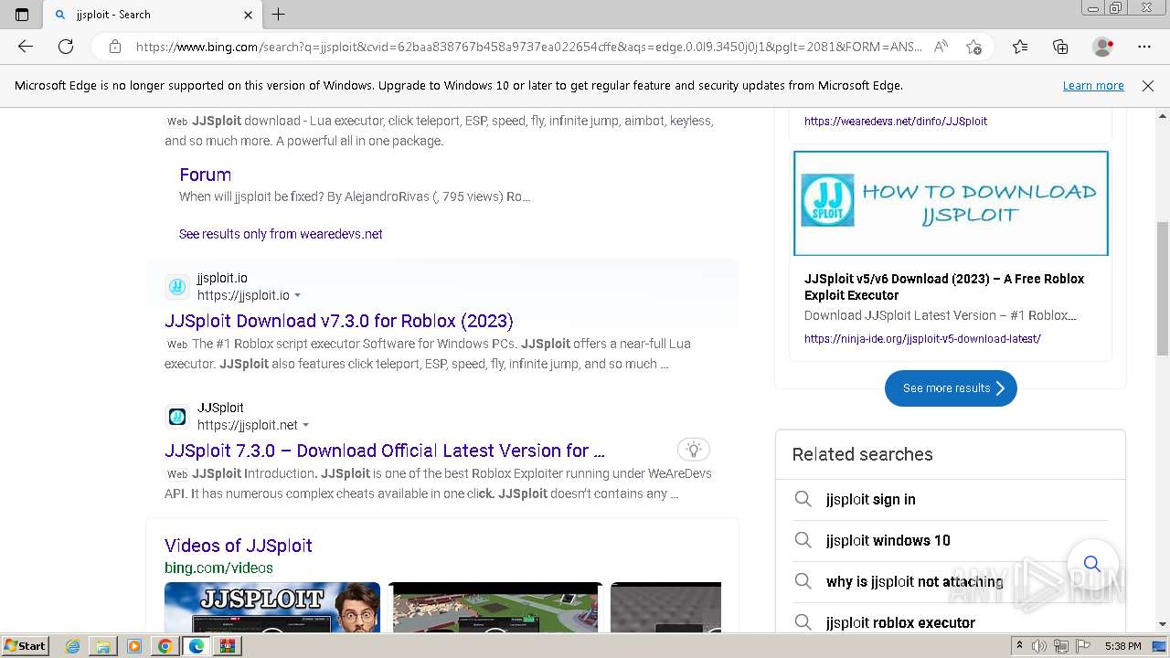Click scrollbar down arrow
The height and width of the screenshot is (658, 1170).
coord(1163,625)
